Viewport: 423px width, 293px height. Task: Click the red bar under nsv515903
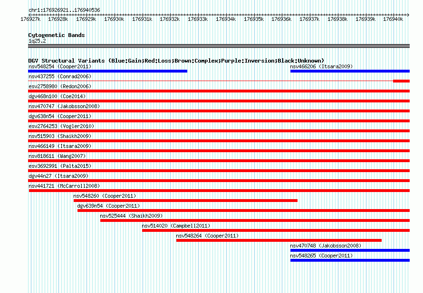[x=219, y=141]
